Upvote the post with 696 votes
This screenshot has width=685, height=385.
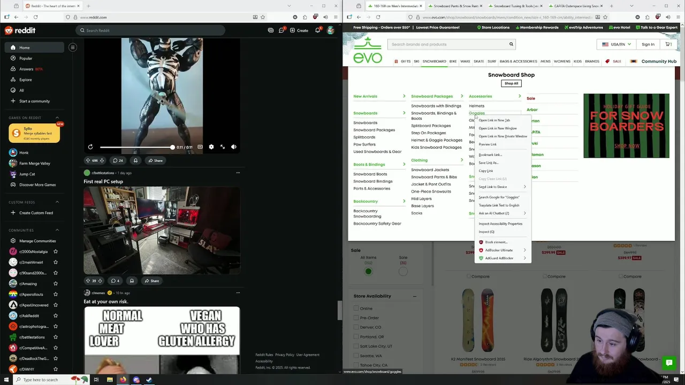pyautogui.click(x=88, y=160)
